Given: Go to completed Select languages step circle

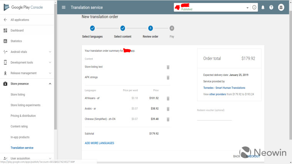Looking at the screenshot, I should coord(92,28).
